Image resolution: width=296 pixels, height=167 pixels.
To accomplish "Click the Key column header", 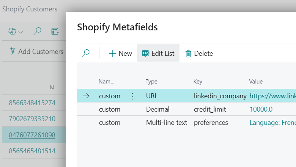I will coord(198,82).
